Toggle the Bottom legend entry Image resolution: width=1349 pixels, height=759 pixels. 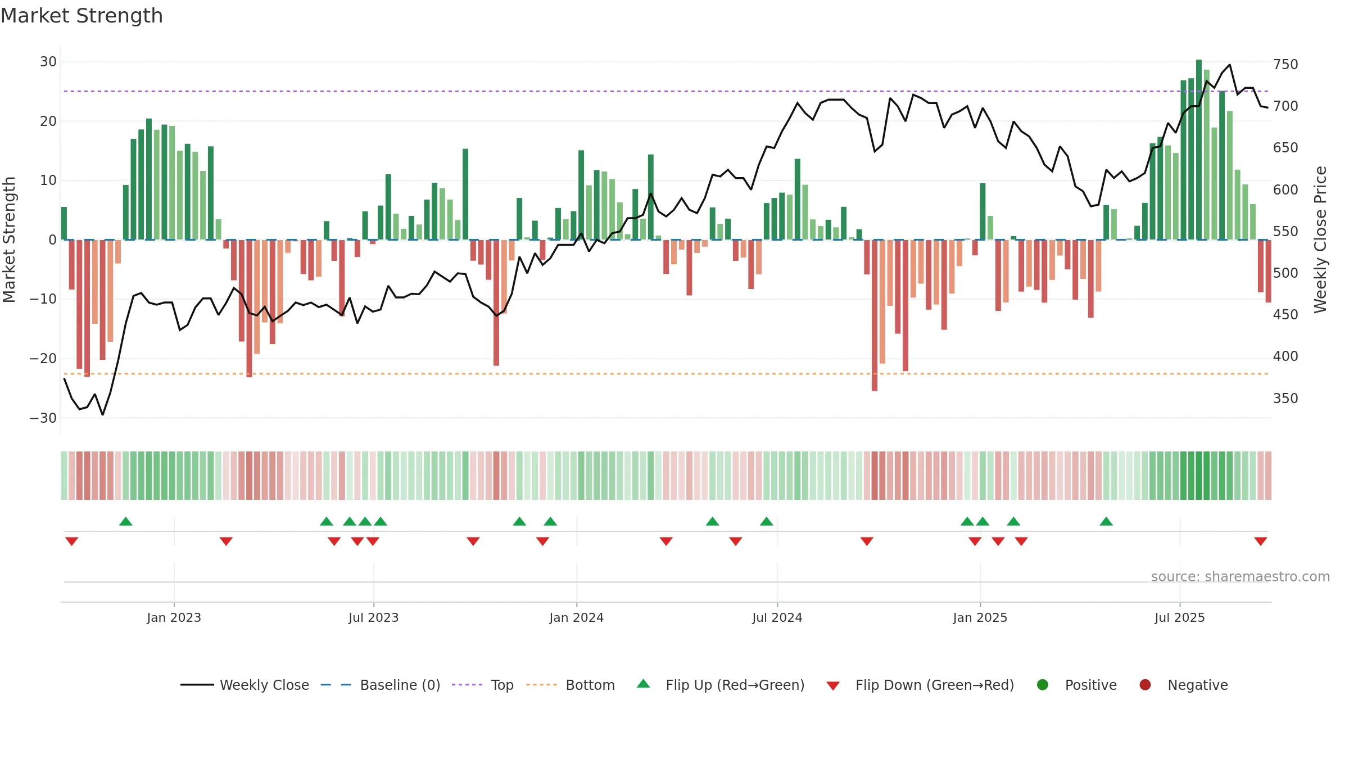(x=570, y=685)
